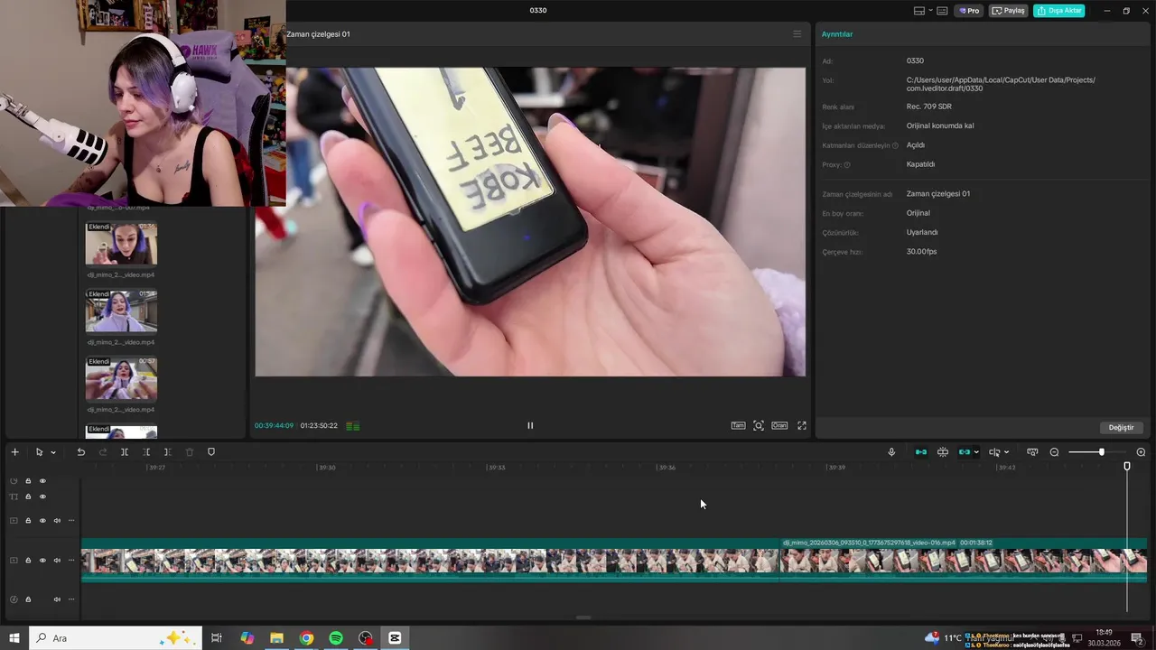
Task: Hide the main video track
Action: click(x=42, y=561)
